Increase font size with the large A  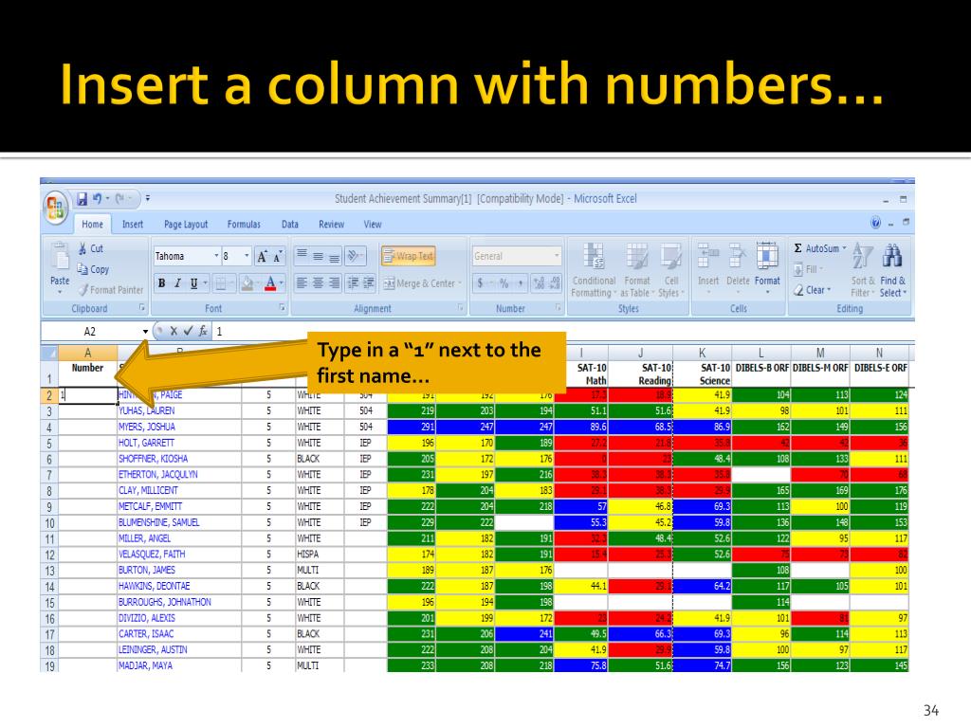point(263,256)
